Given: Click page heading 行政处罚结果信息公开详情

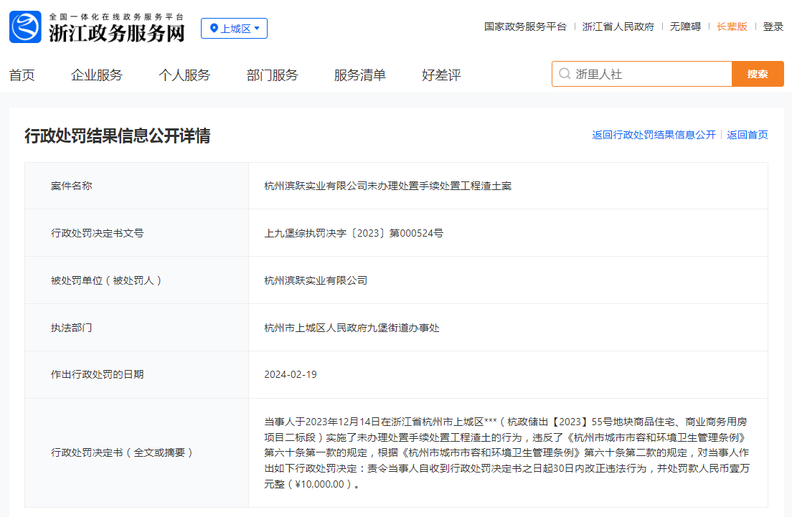Looking at the screenshot, I should point(117,136).
